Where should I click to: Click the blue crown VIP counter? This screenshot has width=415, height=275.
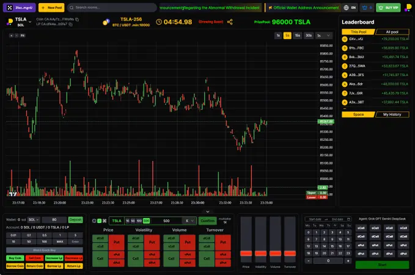pos(367,8)
